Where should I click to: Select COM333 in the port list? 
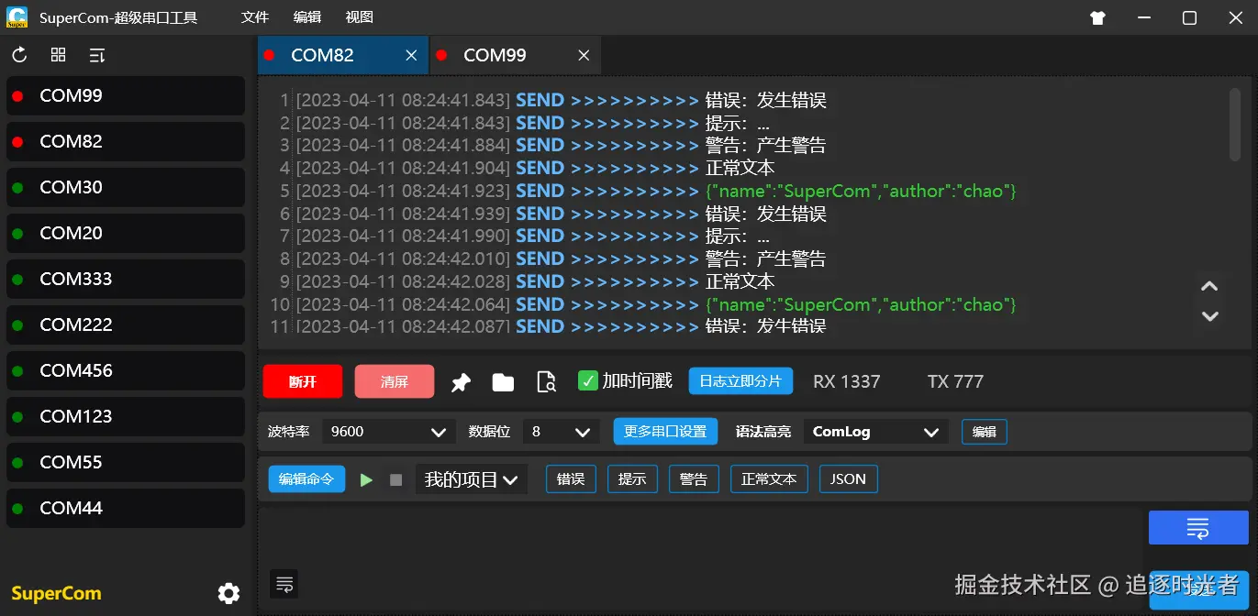click(126, 279)
